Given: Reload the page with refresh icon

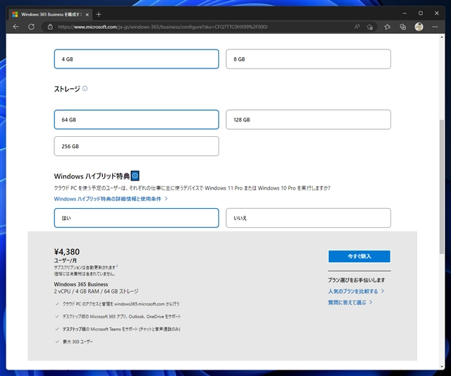Looking at the screenshot, I should pos(31,27).
